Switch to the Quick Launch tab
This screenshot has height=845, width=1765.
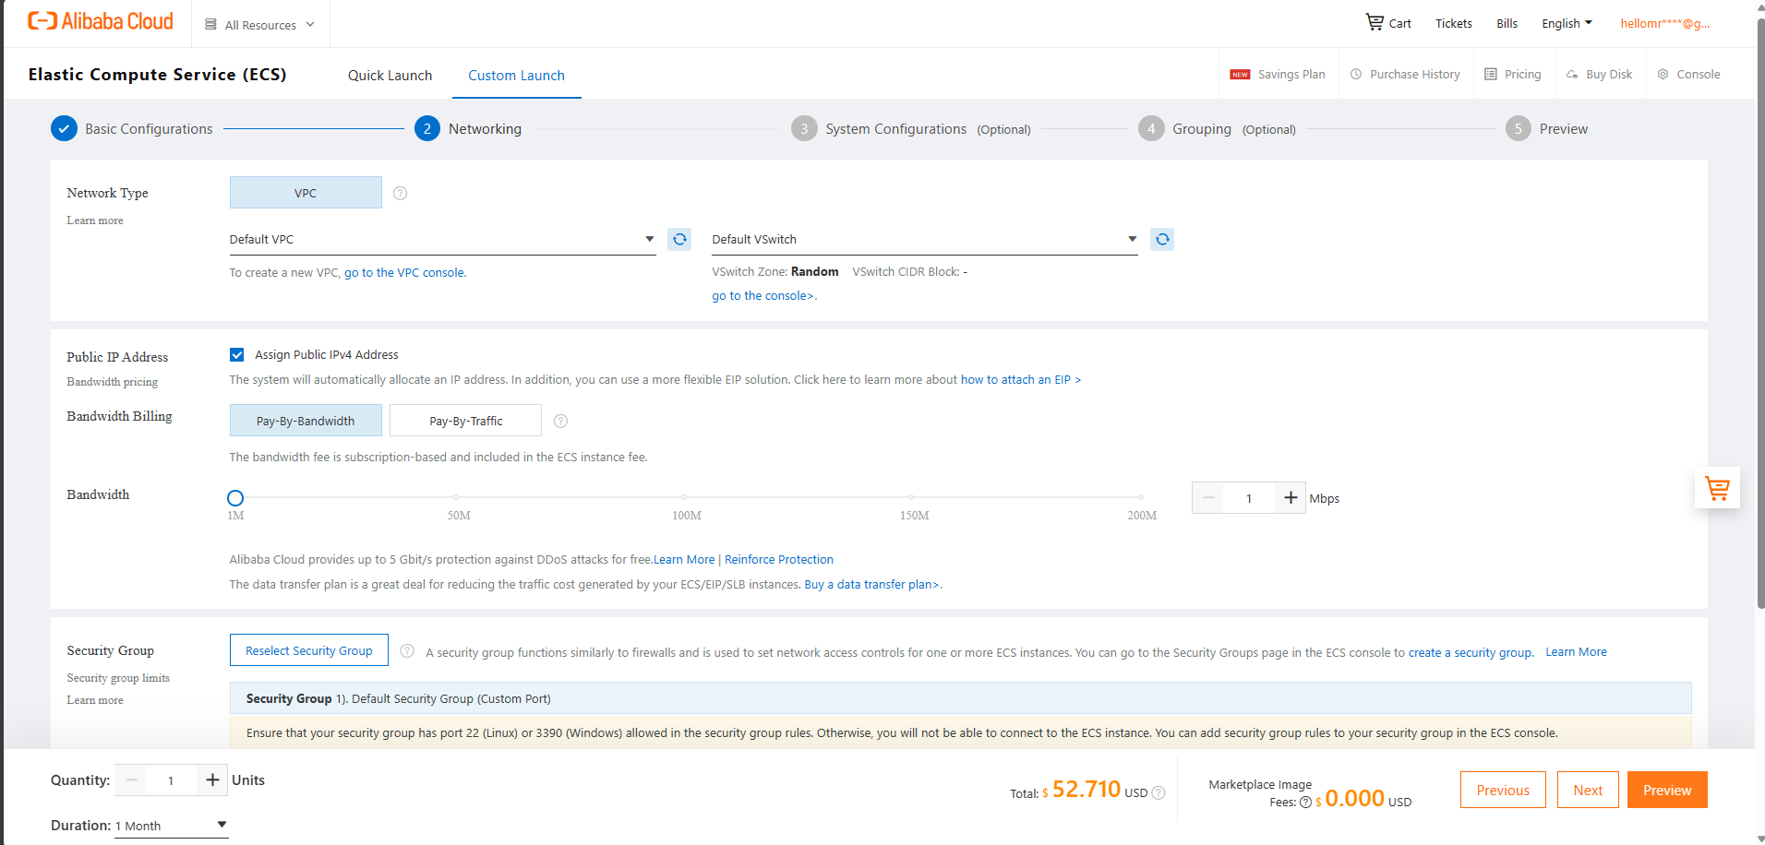pos(390,76)
